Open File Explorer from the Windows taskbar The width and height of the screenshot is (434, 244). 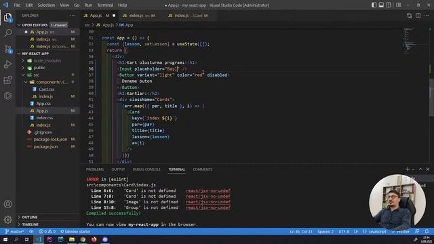coord(72,239)
